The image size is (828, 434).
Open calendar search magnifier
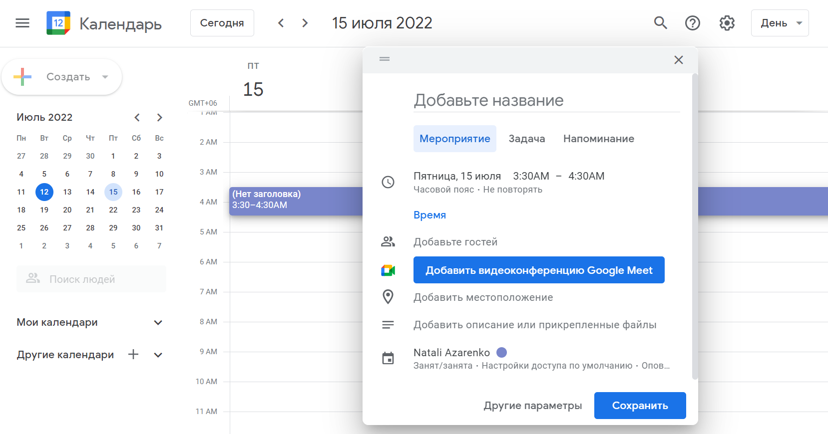[x=661, y=23]
